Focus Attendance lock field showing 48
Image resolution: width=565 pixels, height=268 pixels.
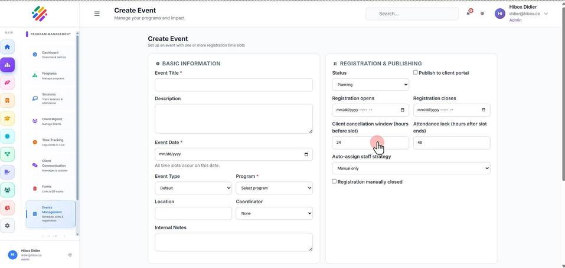pos(452,143)
